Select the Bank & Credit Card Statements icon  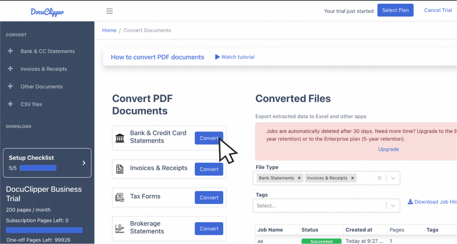120,138
